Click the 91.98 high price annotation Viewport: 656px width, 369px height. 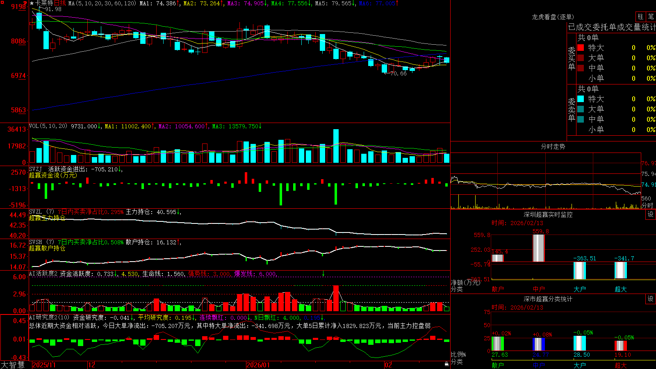[53, 9]
